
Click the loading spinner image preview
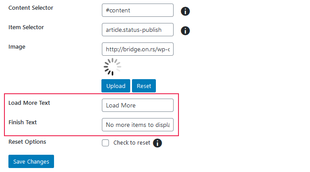pos(112,67)
